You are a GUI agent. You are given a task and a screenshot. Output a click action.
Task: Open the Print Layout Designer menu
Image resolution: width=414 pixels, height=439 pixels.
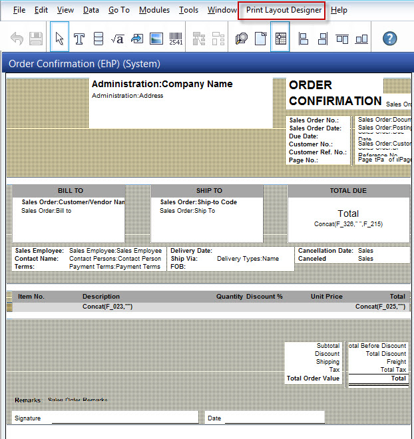(284, 10)
